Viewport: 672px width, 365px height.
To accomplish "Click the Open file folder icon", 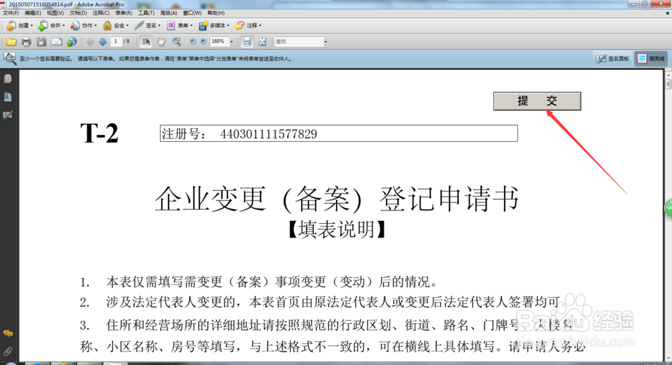I will point(11,42).
